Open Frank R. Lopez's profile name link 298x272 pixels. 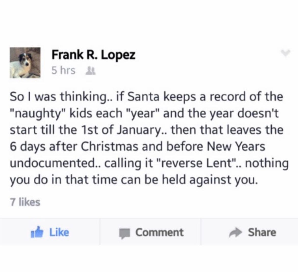[x=93, y=55]
